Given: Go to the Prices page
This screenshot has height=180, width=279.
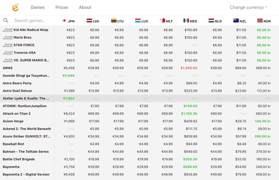Looking at the screenshot, I should (x=62, y=7).
